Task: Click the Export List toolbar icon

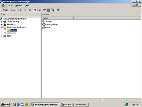Action: point(52,10)
